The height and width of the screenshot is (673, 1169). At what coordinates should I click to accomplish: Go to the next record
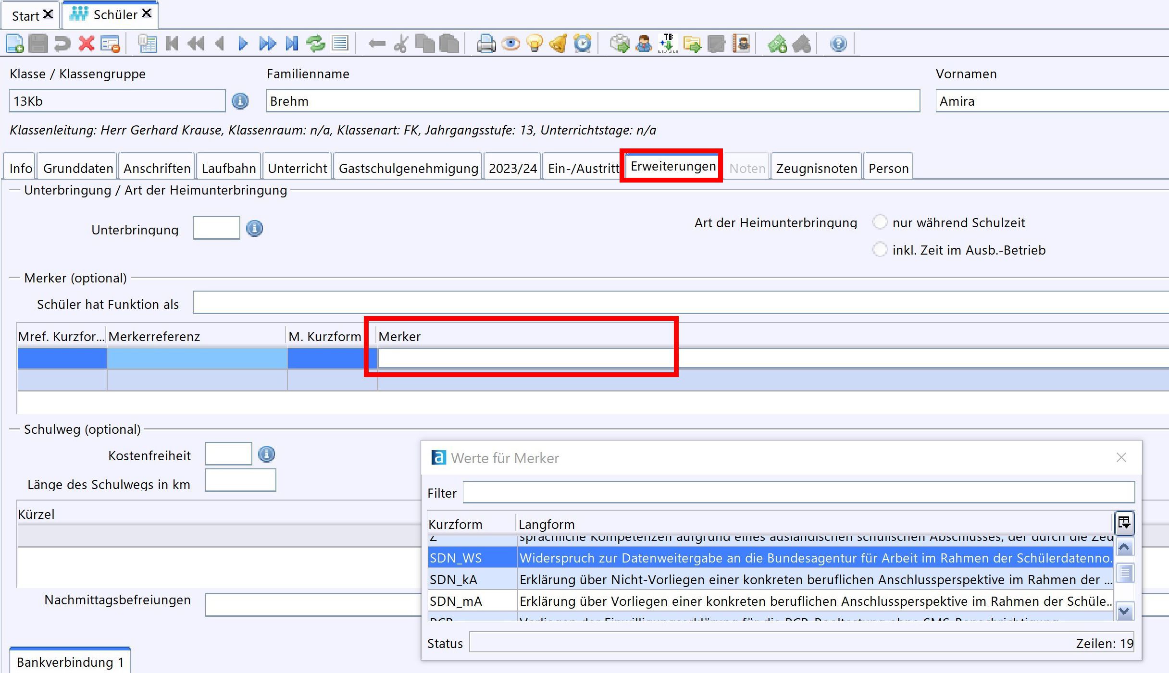243,44
